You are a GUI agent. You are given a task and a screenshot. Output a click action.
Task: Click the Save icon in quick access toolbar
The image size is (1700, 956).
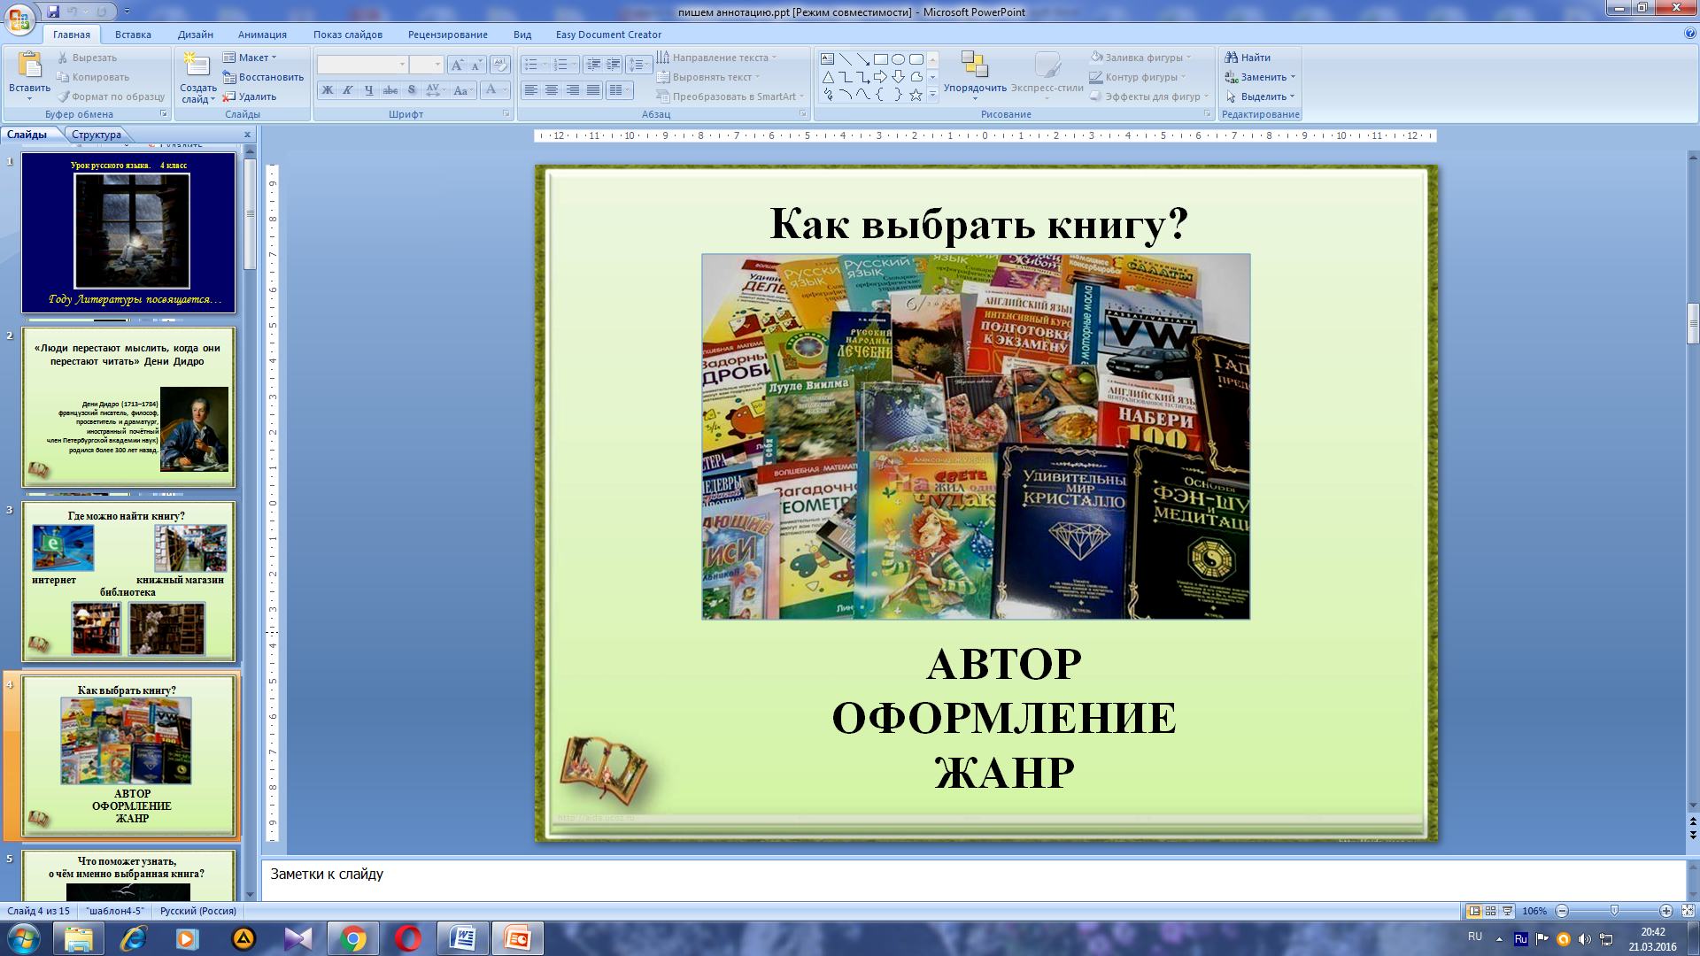tap(53, 12)
